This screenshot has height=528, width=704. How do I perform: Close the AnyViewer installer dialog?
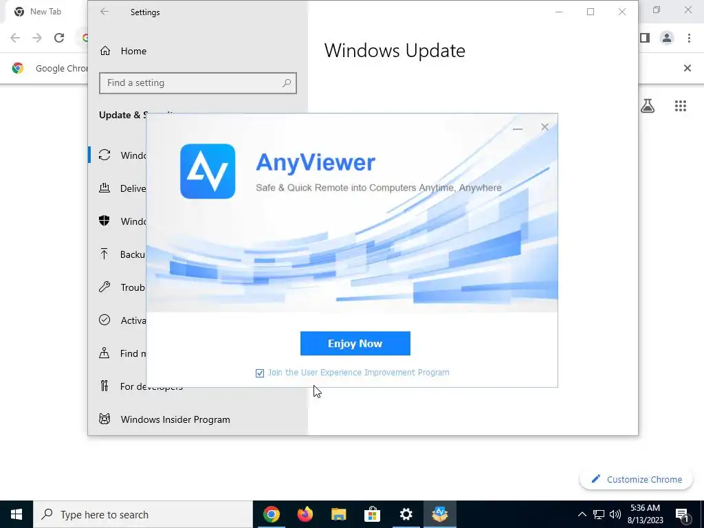click(x=544, y=127)
